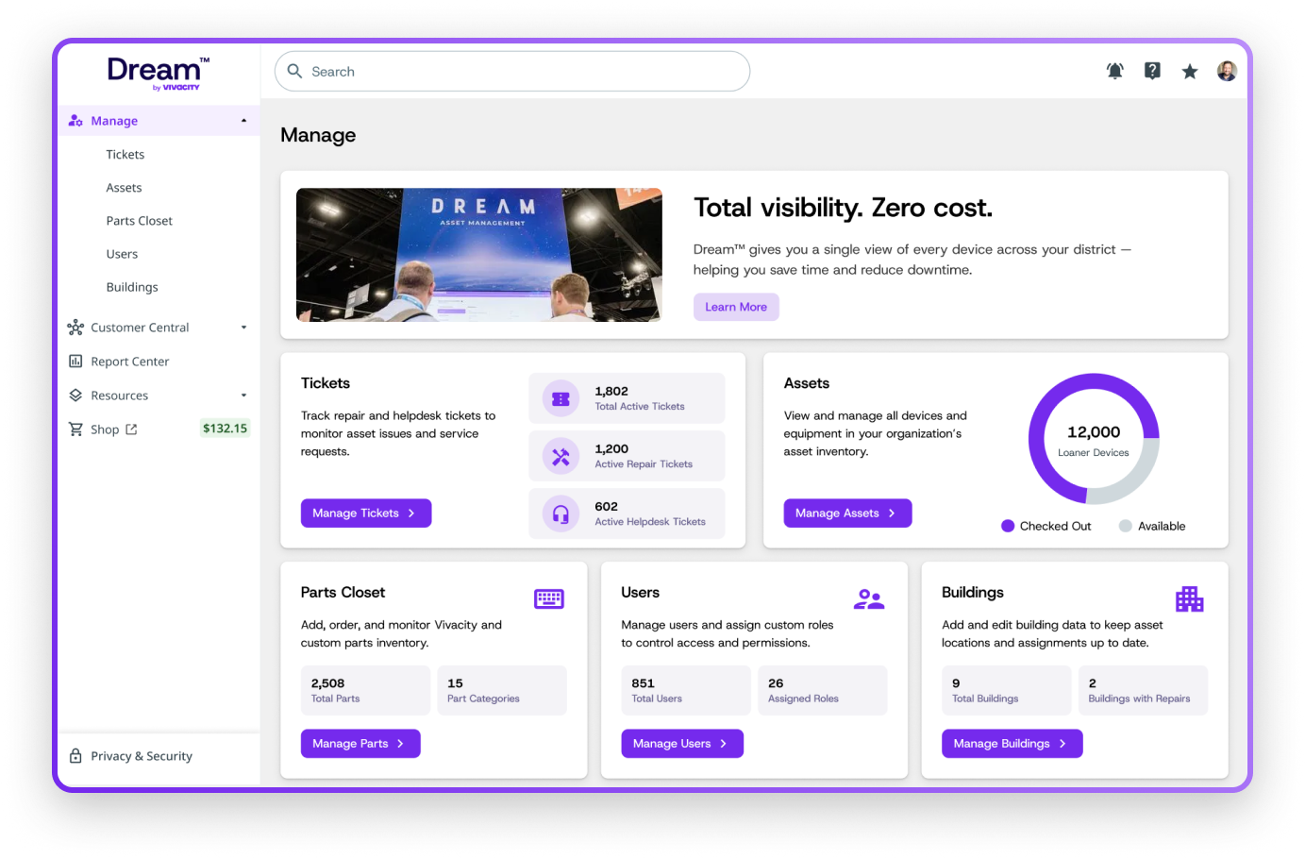Select the star favorites icon

1189,71
